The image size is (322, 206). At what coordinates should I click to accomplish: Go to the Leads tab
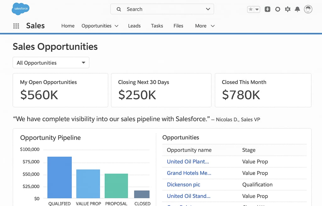pyautogui.click(x=134, y=26)
